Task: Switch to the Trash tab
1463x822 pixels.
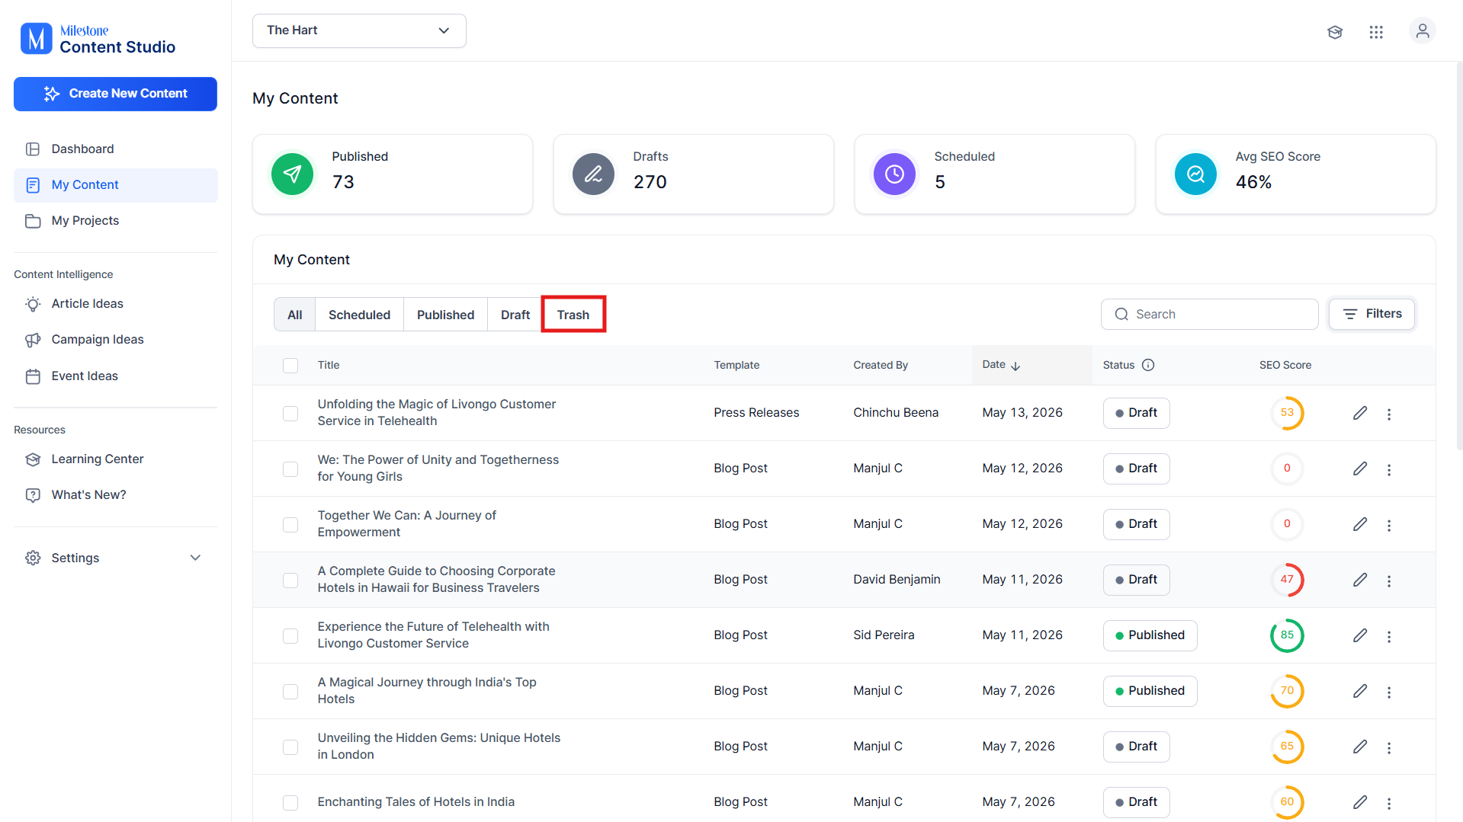Action: point(573,315)
